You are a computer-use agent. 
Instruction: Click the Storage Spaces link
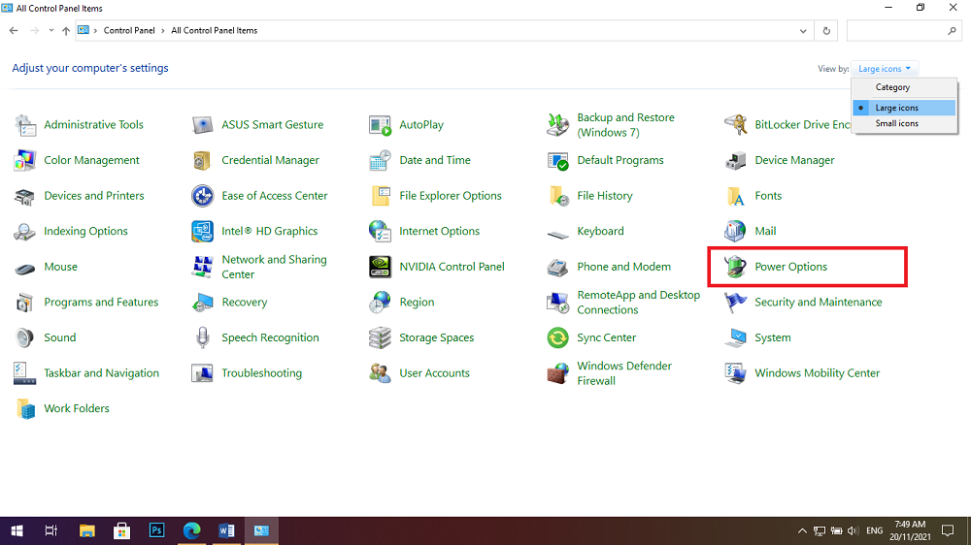pyautogui.click(x=437, y=337)
